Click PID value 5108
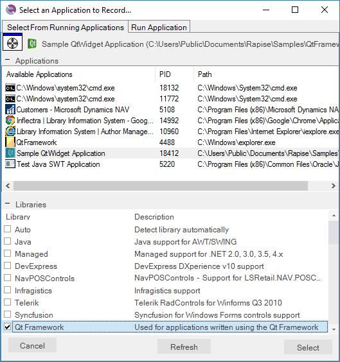 pyautogui.click(x=167, y=110)
